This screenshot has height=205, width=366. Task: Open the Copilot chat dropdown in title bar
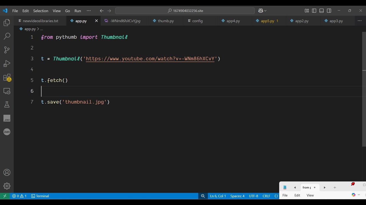click(x=262, y=11)
